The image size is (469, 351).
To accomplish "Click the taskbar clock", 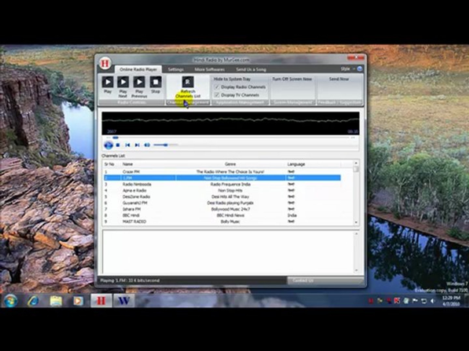I will 451,301.
